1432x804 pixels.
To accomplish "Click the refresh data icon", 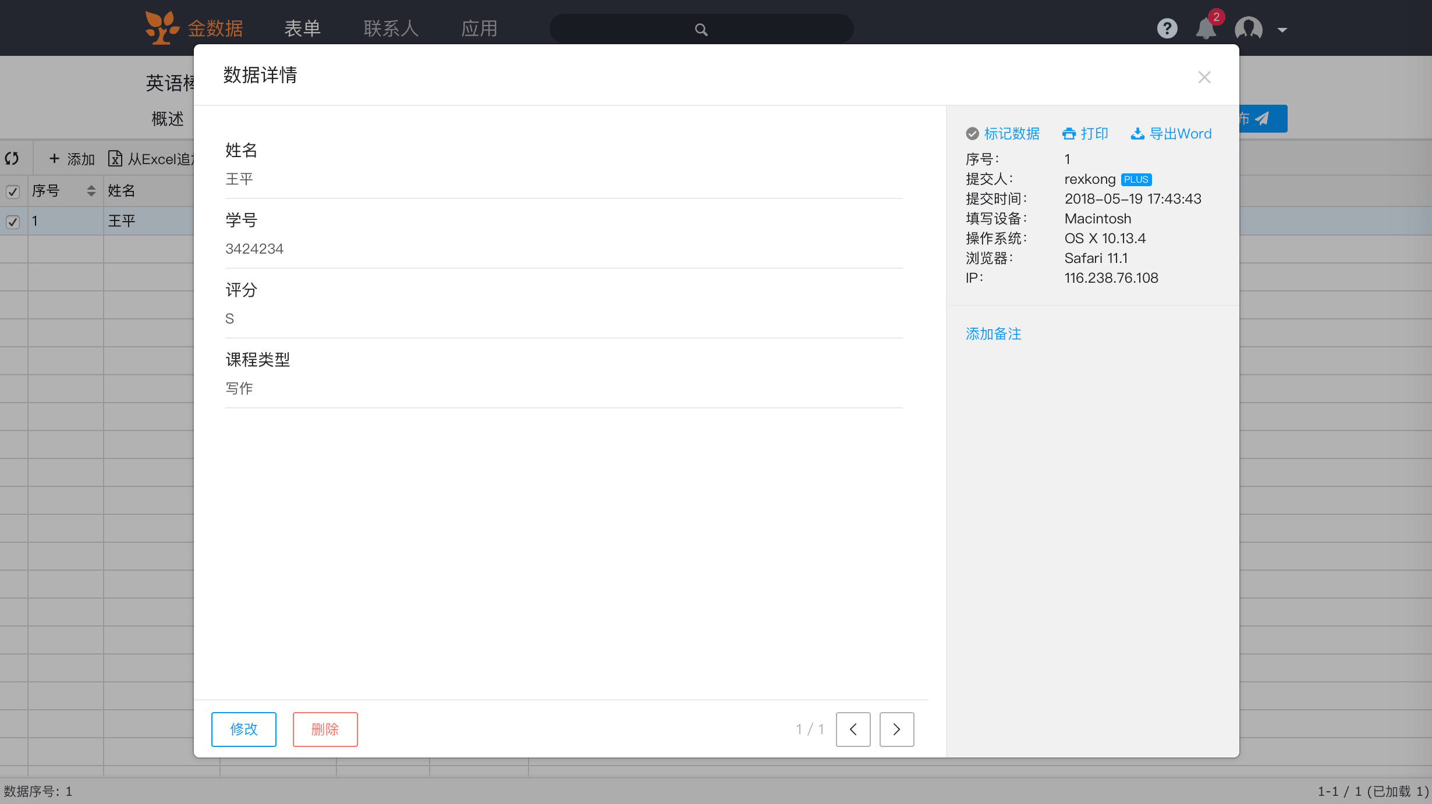I will [12, 158].
